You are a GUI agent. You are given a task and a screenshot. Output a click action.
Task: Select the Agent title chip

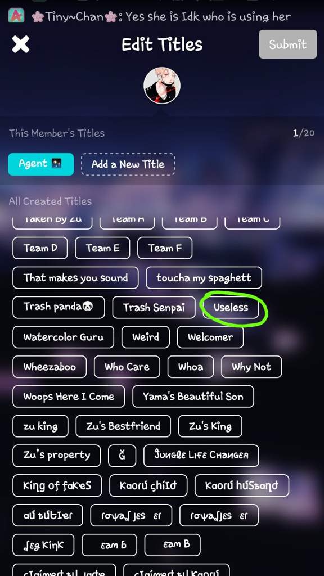[x=40, y=164]
